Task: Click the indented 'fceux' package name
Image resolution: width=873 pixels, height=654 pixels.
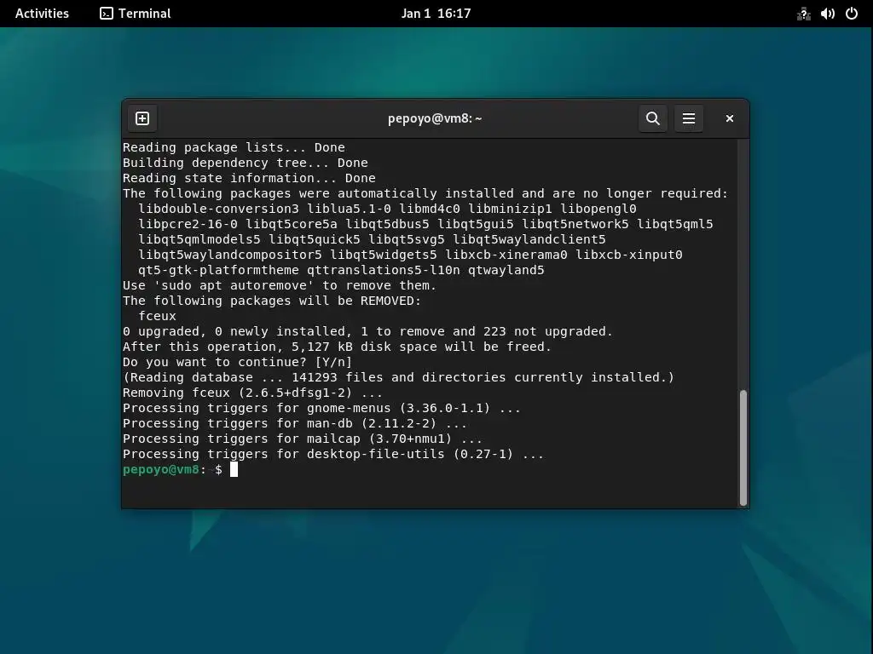Action: tap(157, 316)
